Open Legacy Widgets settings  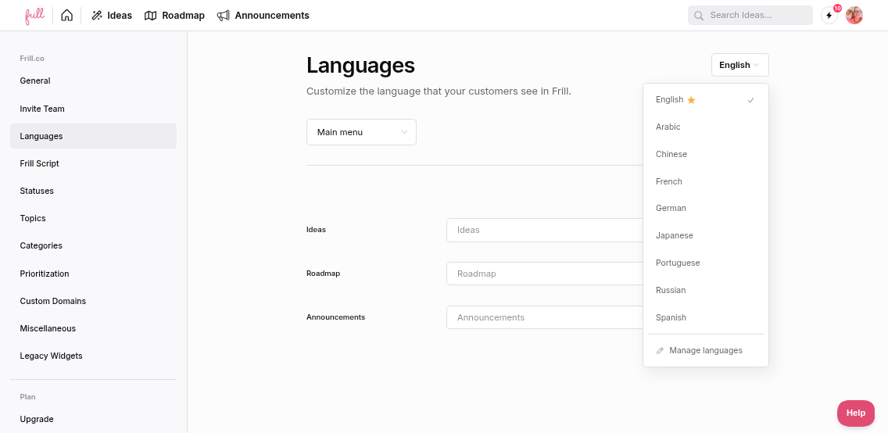point(94,356)
